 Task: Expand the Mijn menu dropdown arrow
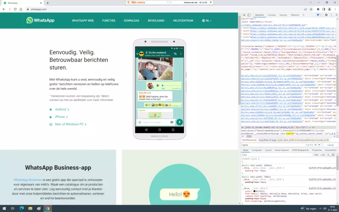(211, 3)
